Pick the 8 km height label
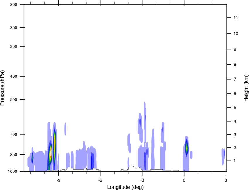Viewport: 249px width, 190px height. [235, 64]
